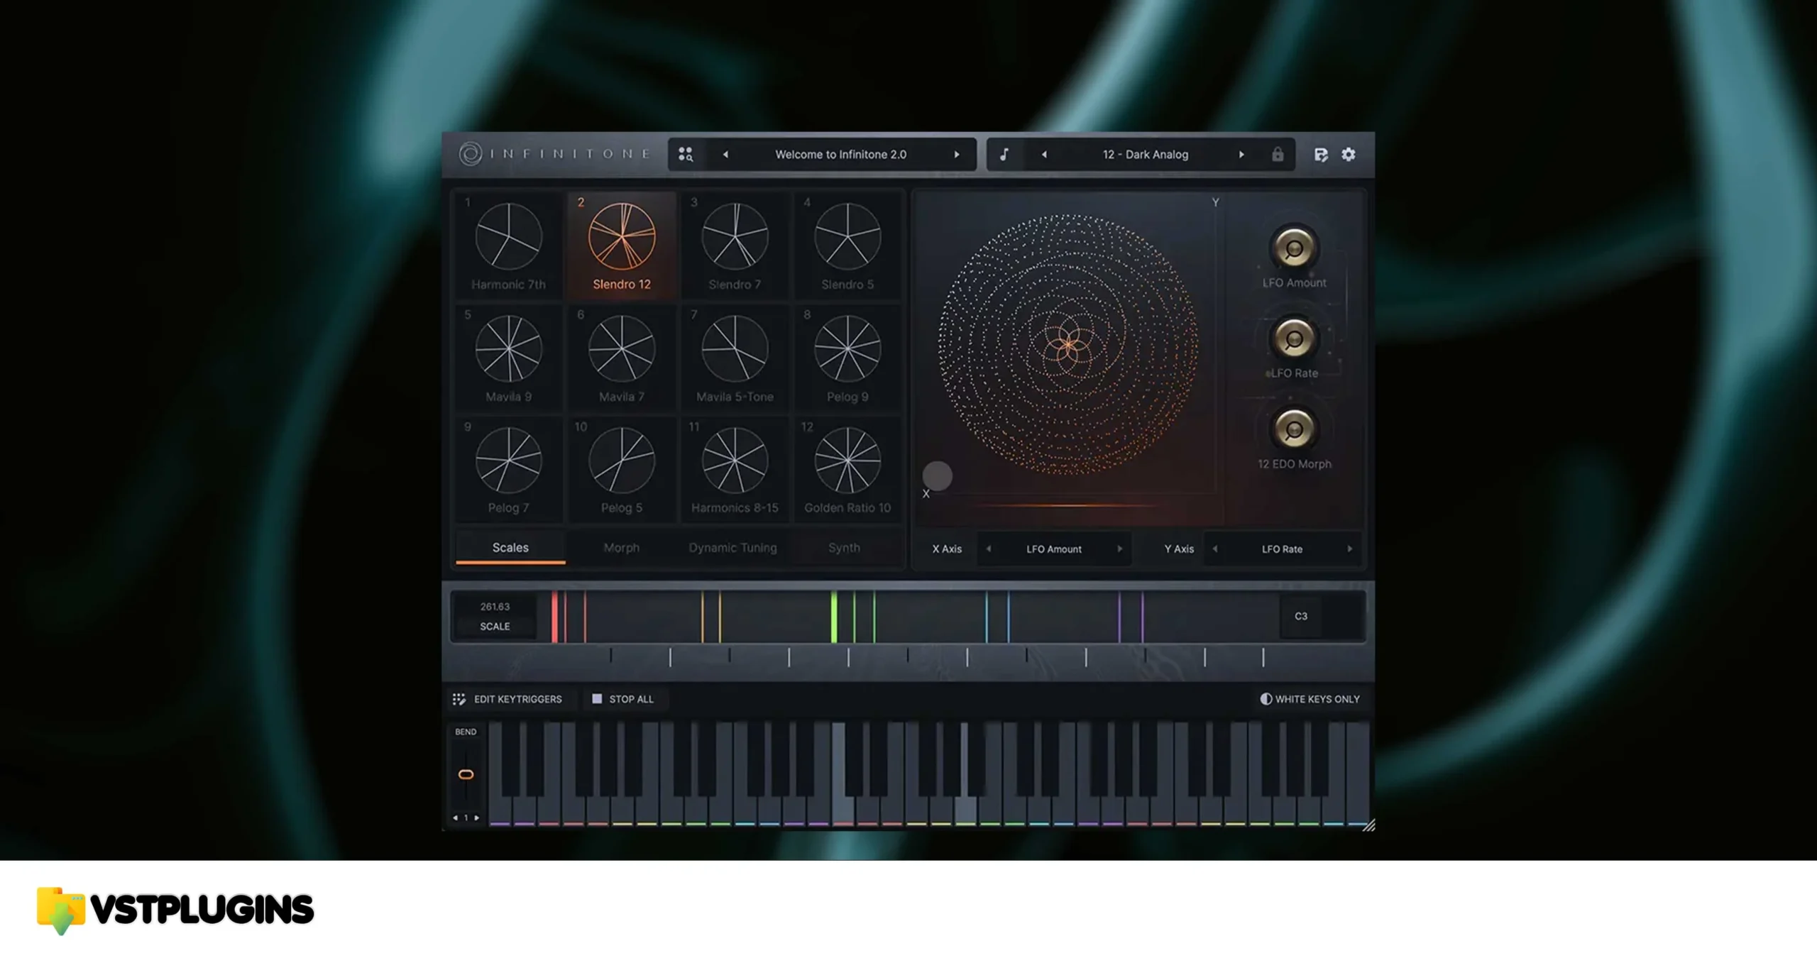Open the 12 - Dark Analog sound selector

pyautogui.click(x=1145, y=155)
